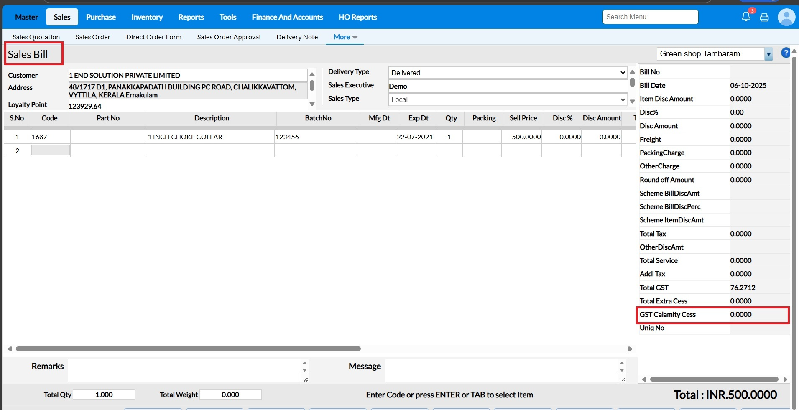Screen dimensions: 799x410
Task: Go to Delivery Note page
Action: [297, 37]
